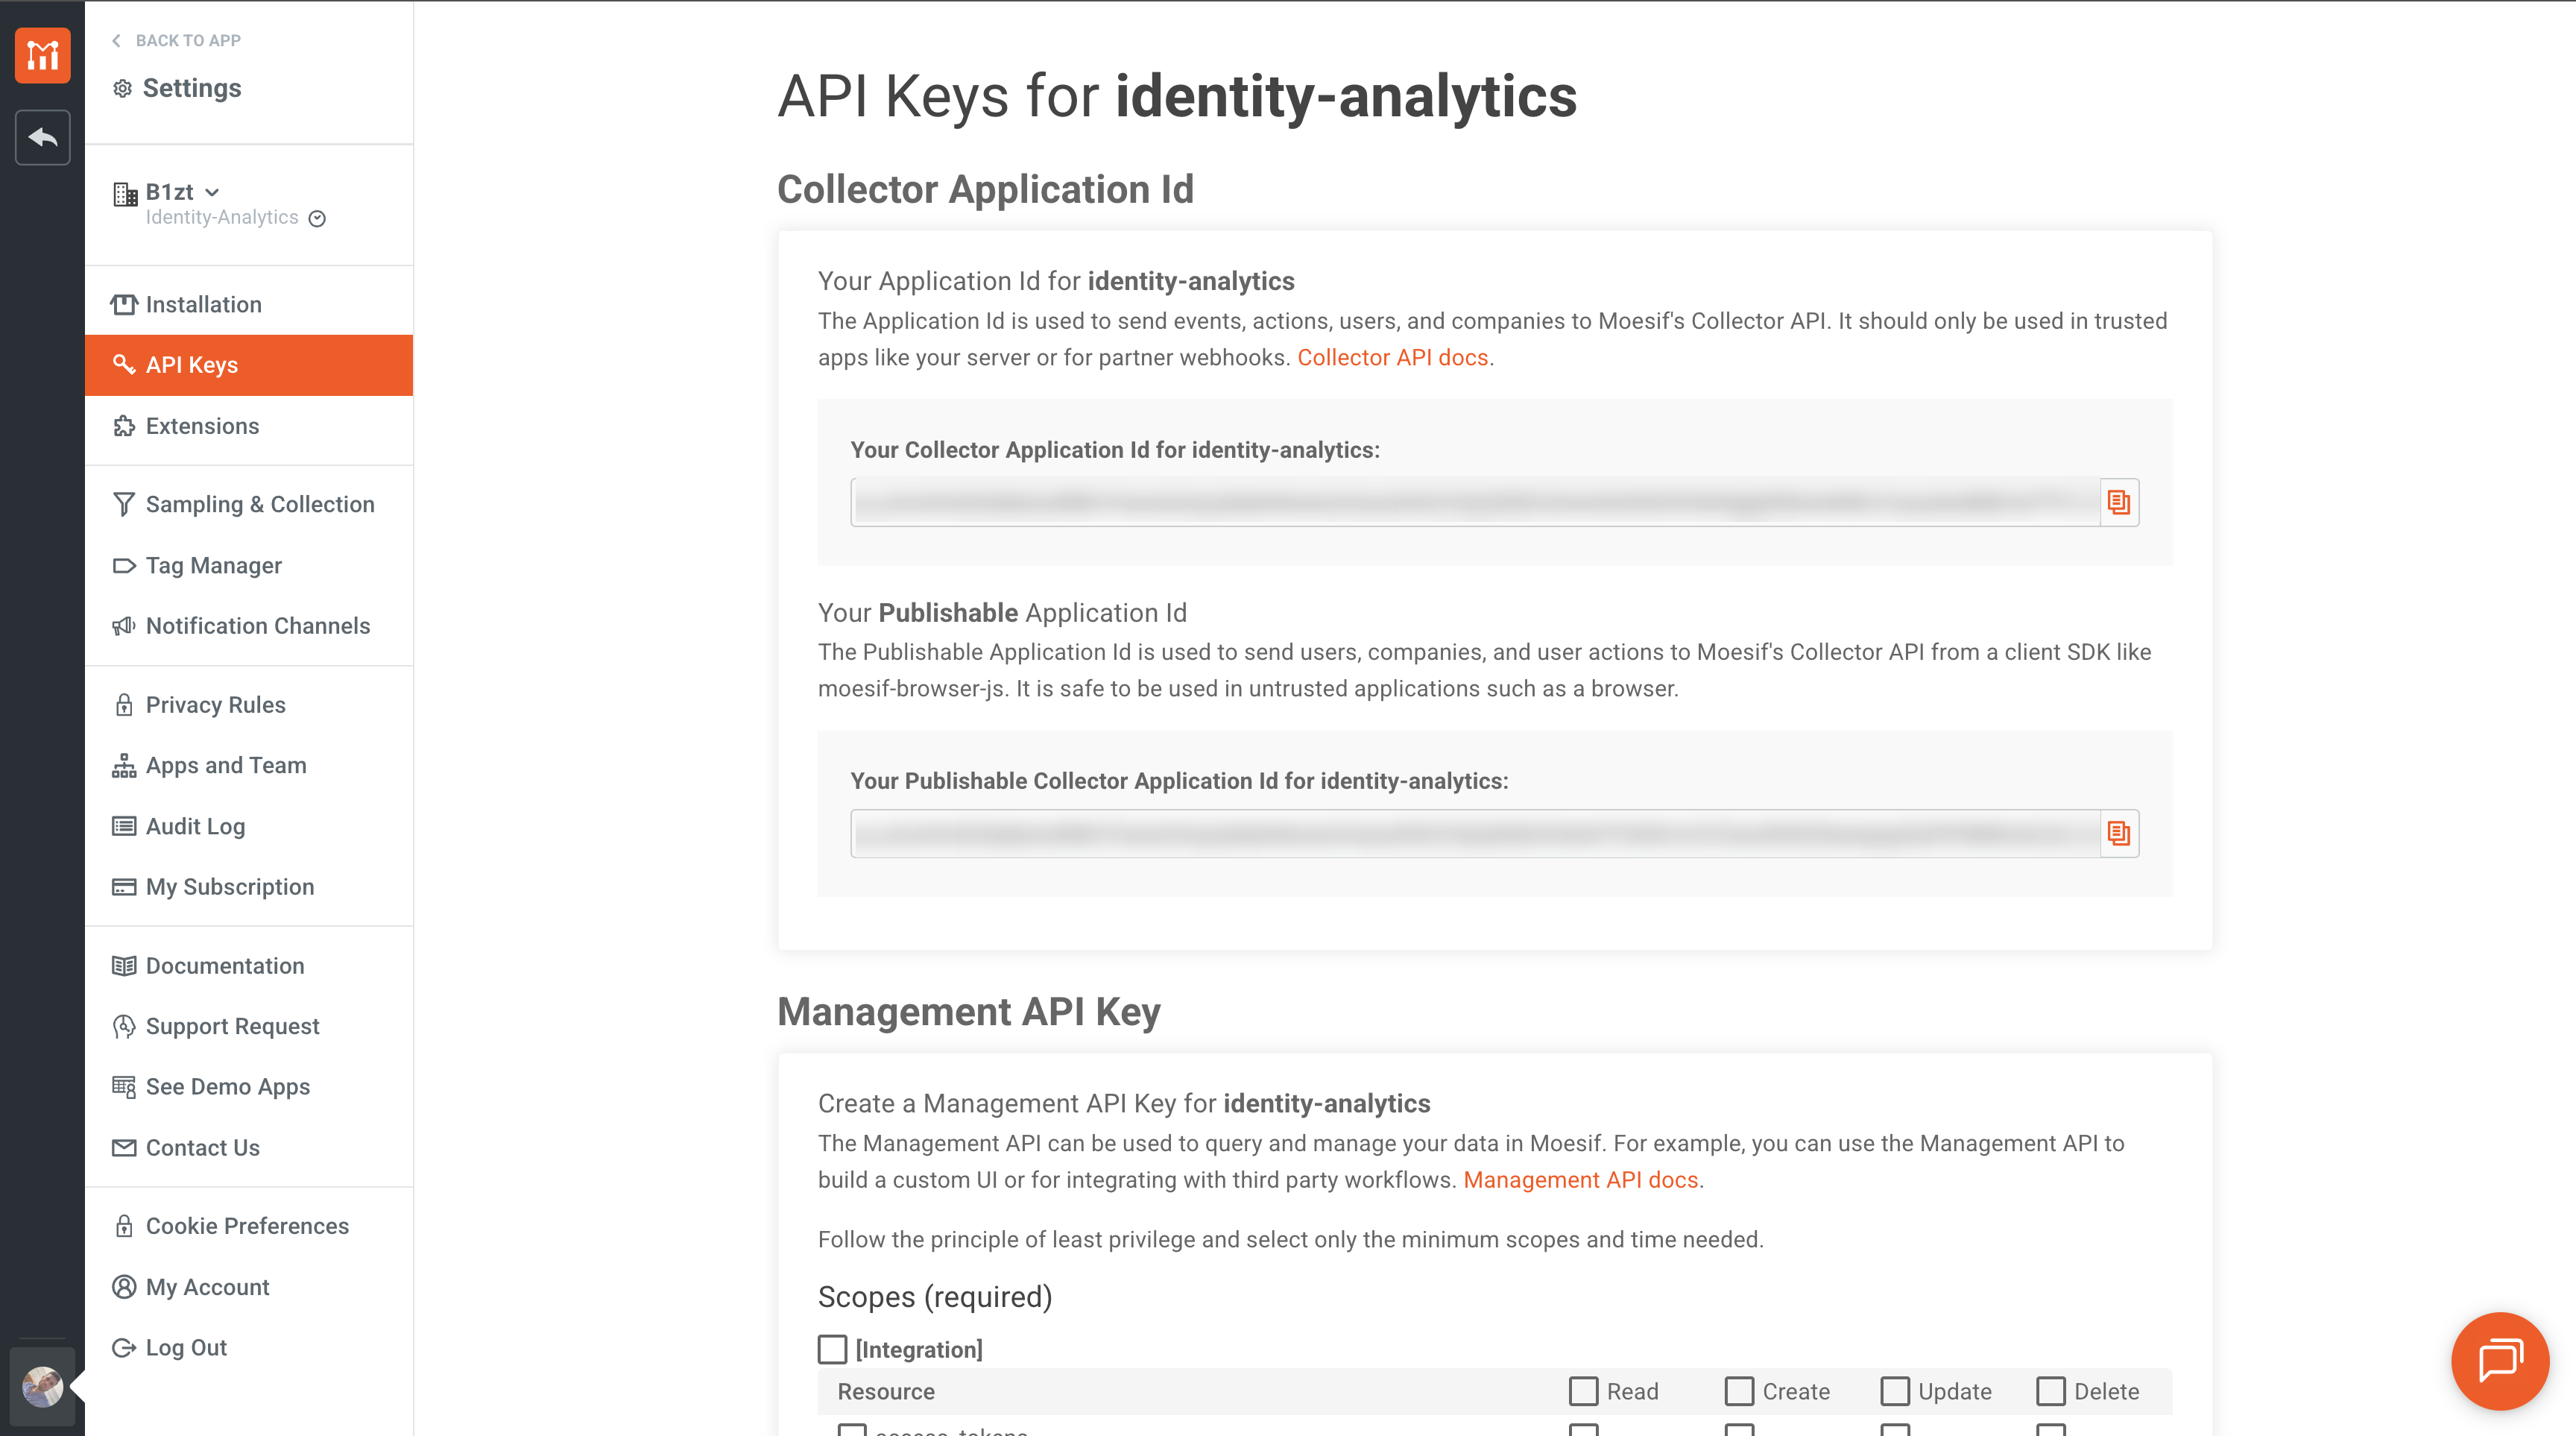The height and width of the screenshot is (1436, 2576).
Task: Open the Management API docs link
Action: pos(1581,1180)
